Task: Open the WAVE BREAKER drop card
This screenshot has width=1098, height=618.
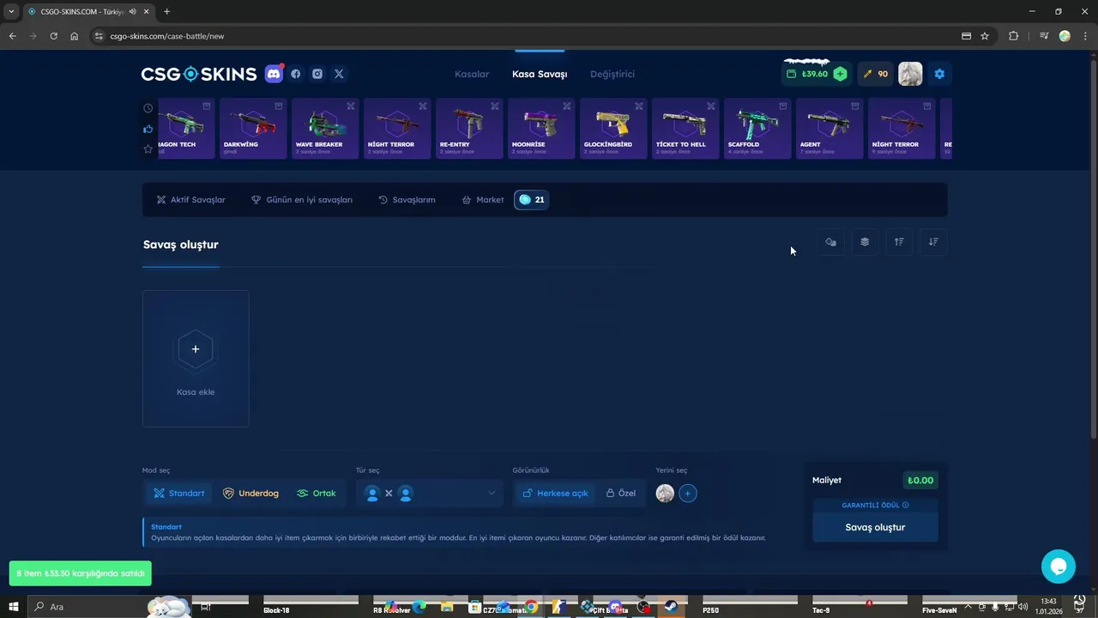Action: pyautogui.click(x=325, y=128)
